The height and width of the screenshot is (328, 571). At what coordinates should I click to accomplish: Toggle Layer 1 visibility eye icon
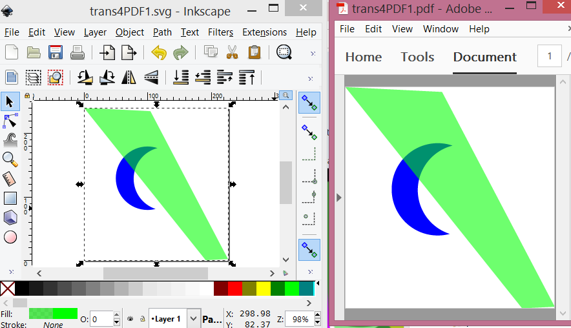click(130, 319)
